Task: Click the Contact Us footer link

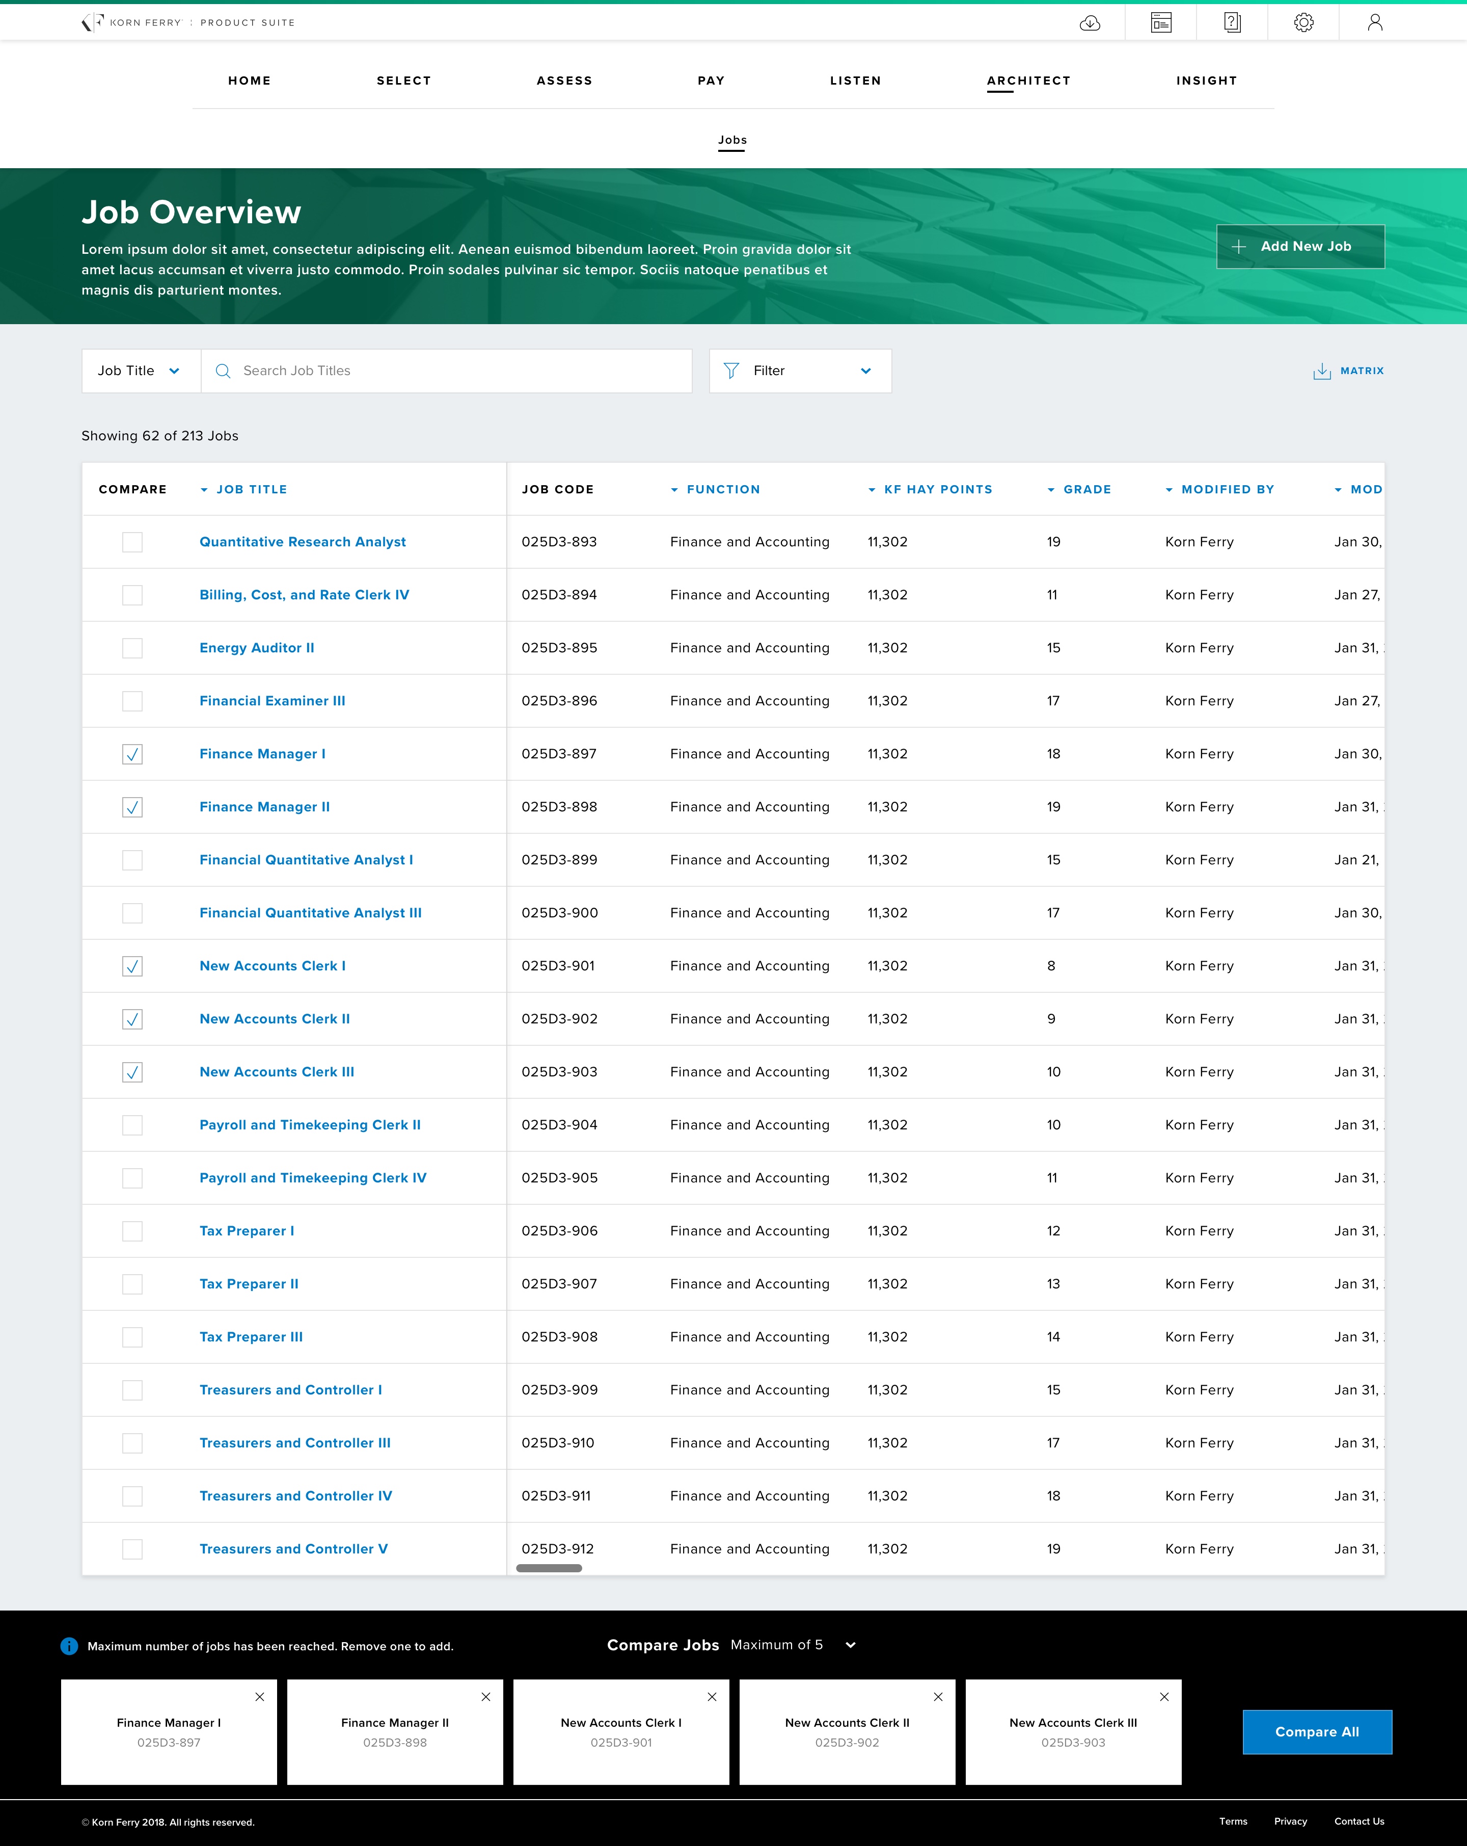Action: tap(1359, 1821)
